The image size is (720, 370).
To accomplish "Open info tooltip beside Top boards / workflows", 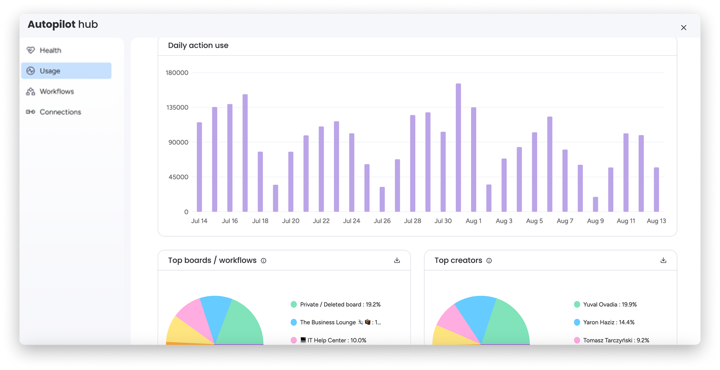I will click(x=264, y=261).
